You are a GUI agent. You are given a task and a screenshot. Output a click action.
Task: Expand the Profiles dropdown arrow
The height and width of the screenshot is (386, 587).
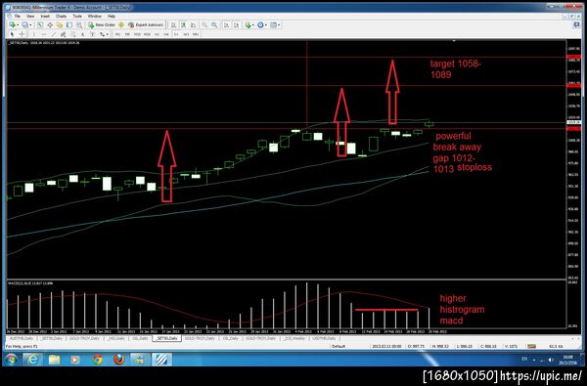tap(30, 25)
